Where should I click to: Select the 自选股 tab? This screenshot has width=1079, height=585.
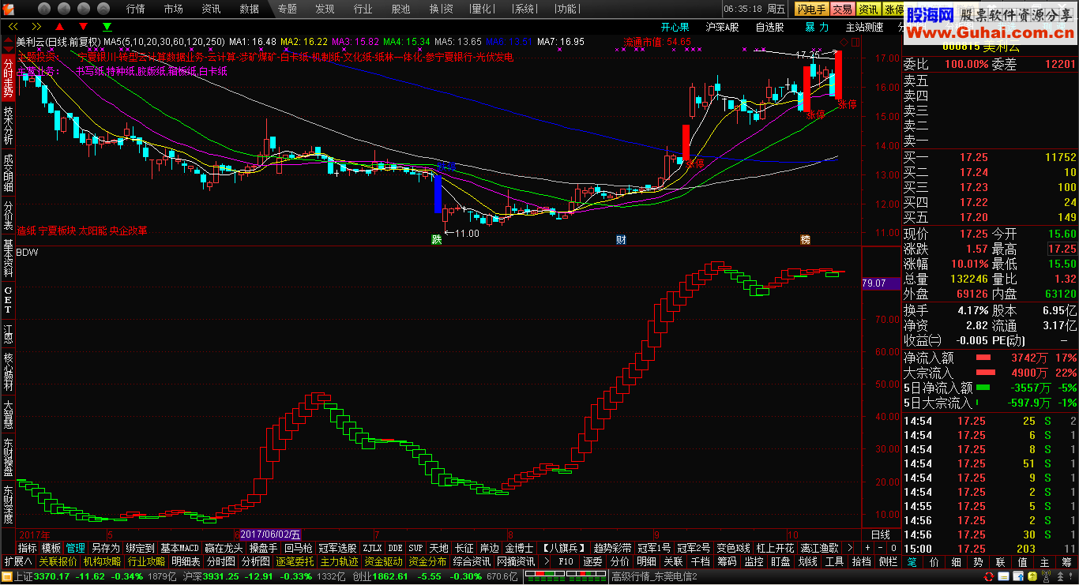[770, 27]
